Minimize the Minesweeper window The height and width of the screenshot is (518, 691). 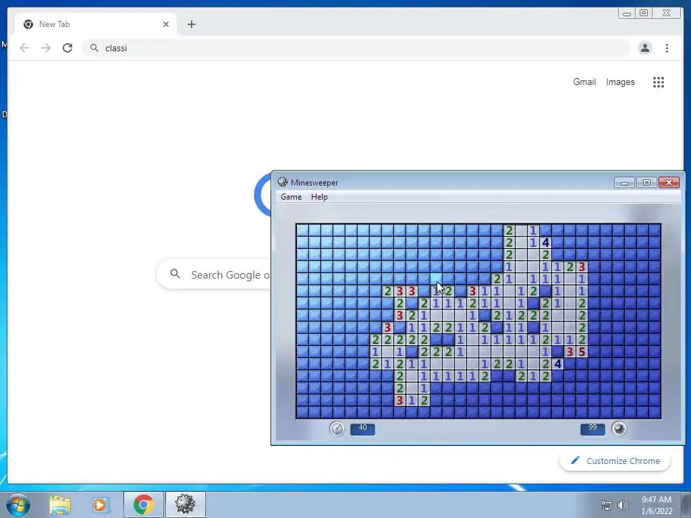click(x=624, y=182)
